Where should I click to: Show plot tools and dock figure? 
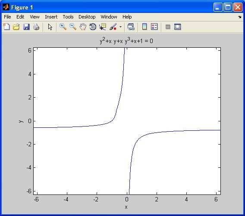178,27
